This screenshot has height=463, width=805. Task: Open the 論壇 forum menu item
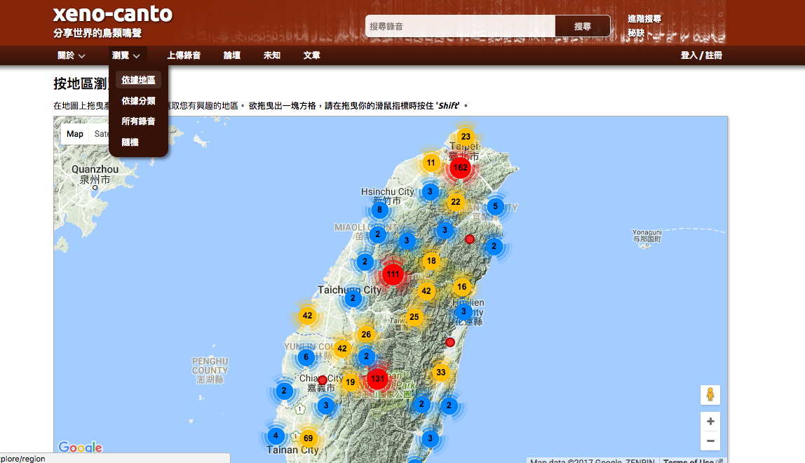(232, 55)
